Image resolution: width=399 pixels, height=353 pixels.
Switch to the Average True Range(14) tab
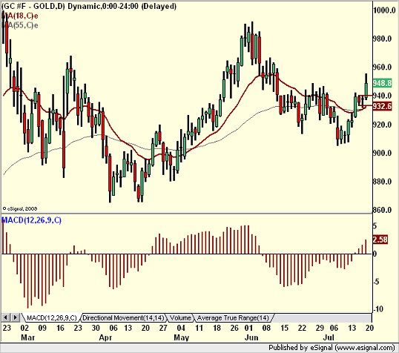233,318
